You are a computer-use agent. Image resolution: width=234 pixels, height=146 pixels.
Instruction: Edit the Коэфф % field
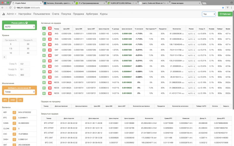click(24, 69)
